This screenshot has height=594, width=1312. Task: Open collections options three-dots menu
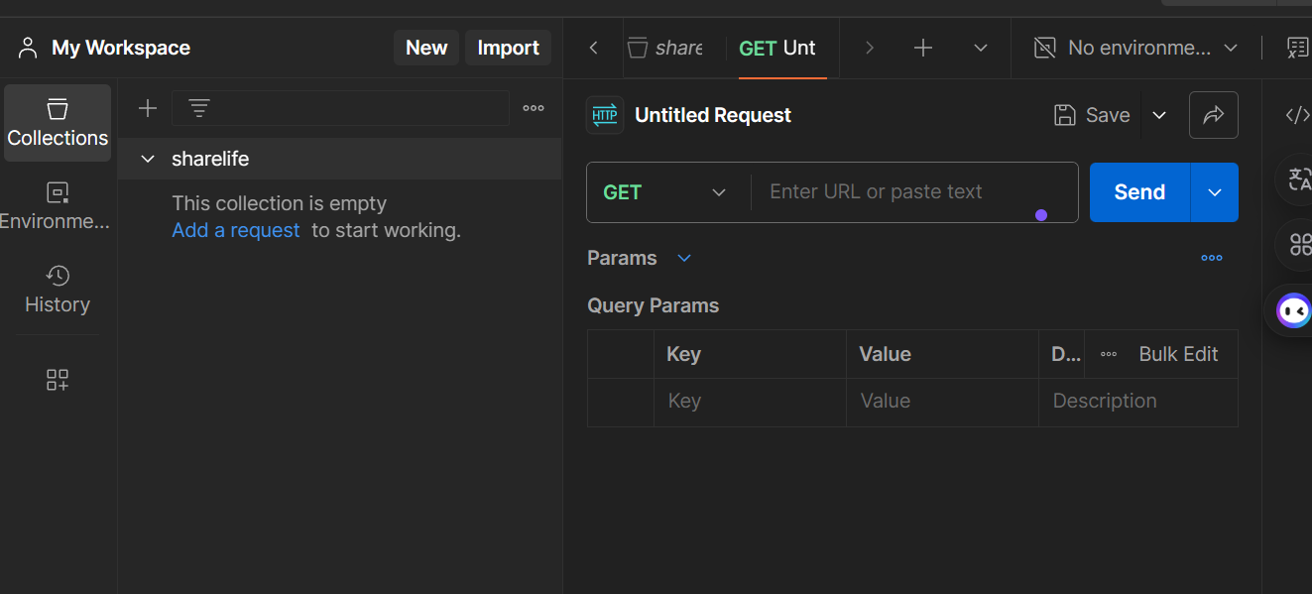pyautogui.click(x=534, y=108)
